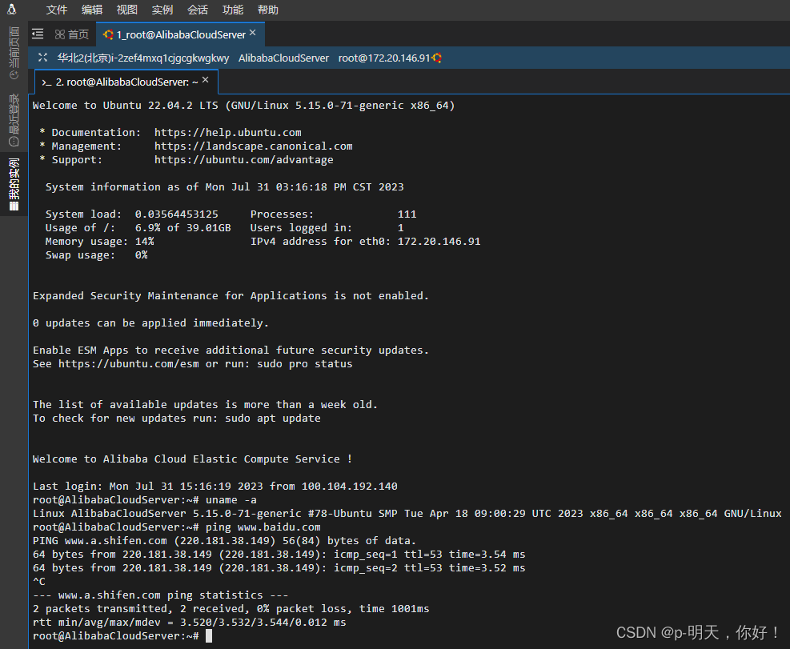Open the 视图 menu
The height and width of the screenshot is (649, 790).
pos(127,10)
